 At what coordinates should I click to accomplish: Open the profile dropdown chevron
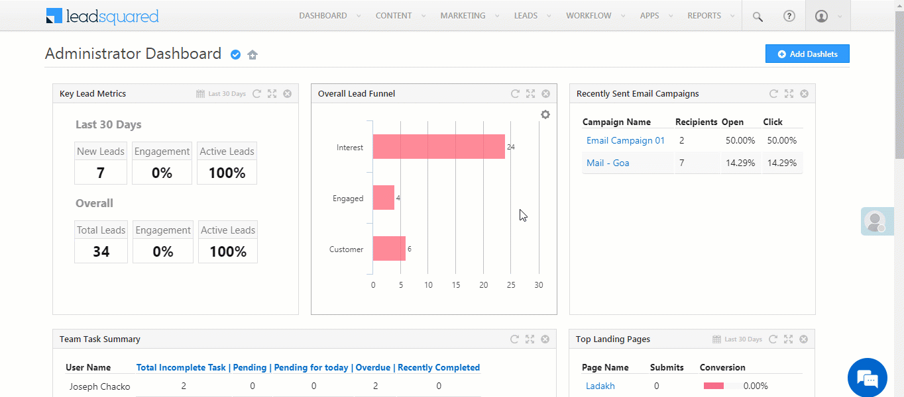[x=840, y=17]
